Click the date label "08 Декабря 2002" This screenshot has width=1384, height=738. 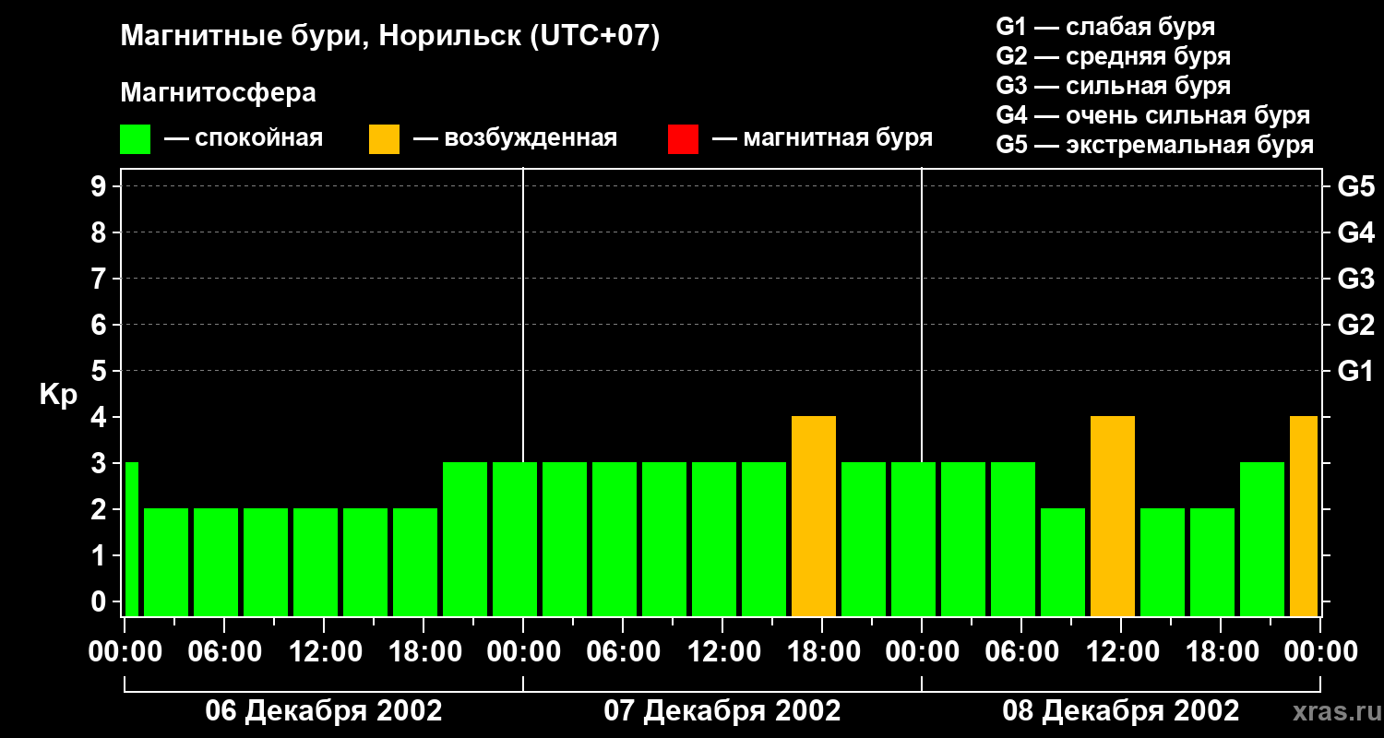tap(1121, 711)
